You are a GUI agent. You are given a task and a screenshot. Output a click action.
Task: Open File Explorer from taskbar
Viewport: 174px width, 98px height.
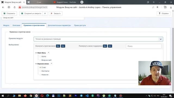[20, 96]
